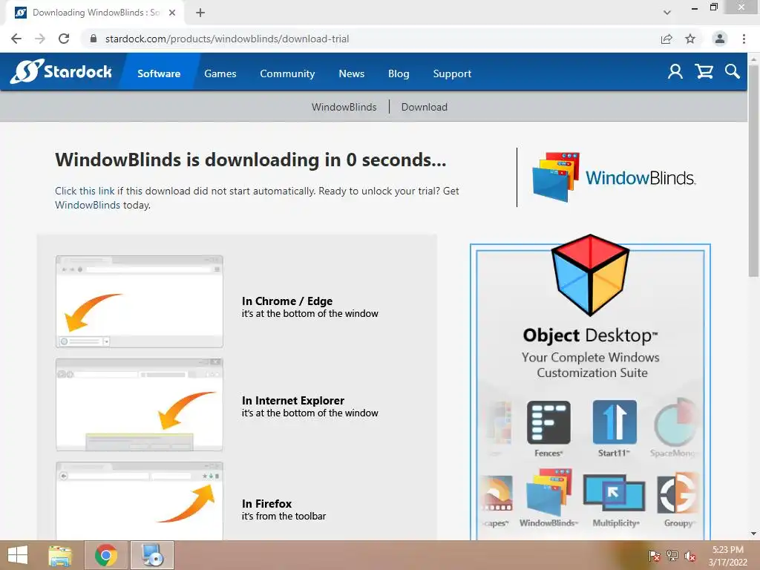Screen dimensions: 760x570
Task: Open the News menu item
Action: 351,73
